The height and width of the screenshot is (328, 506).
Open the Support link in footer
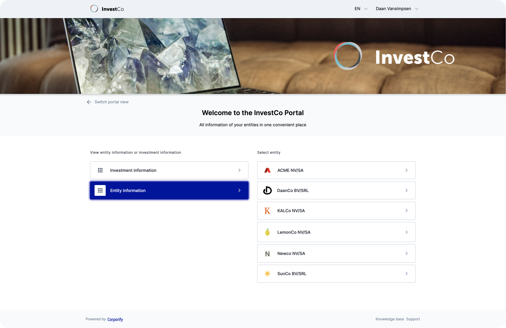(413, 319)
